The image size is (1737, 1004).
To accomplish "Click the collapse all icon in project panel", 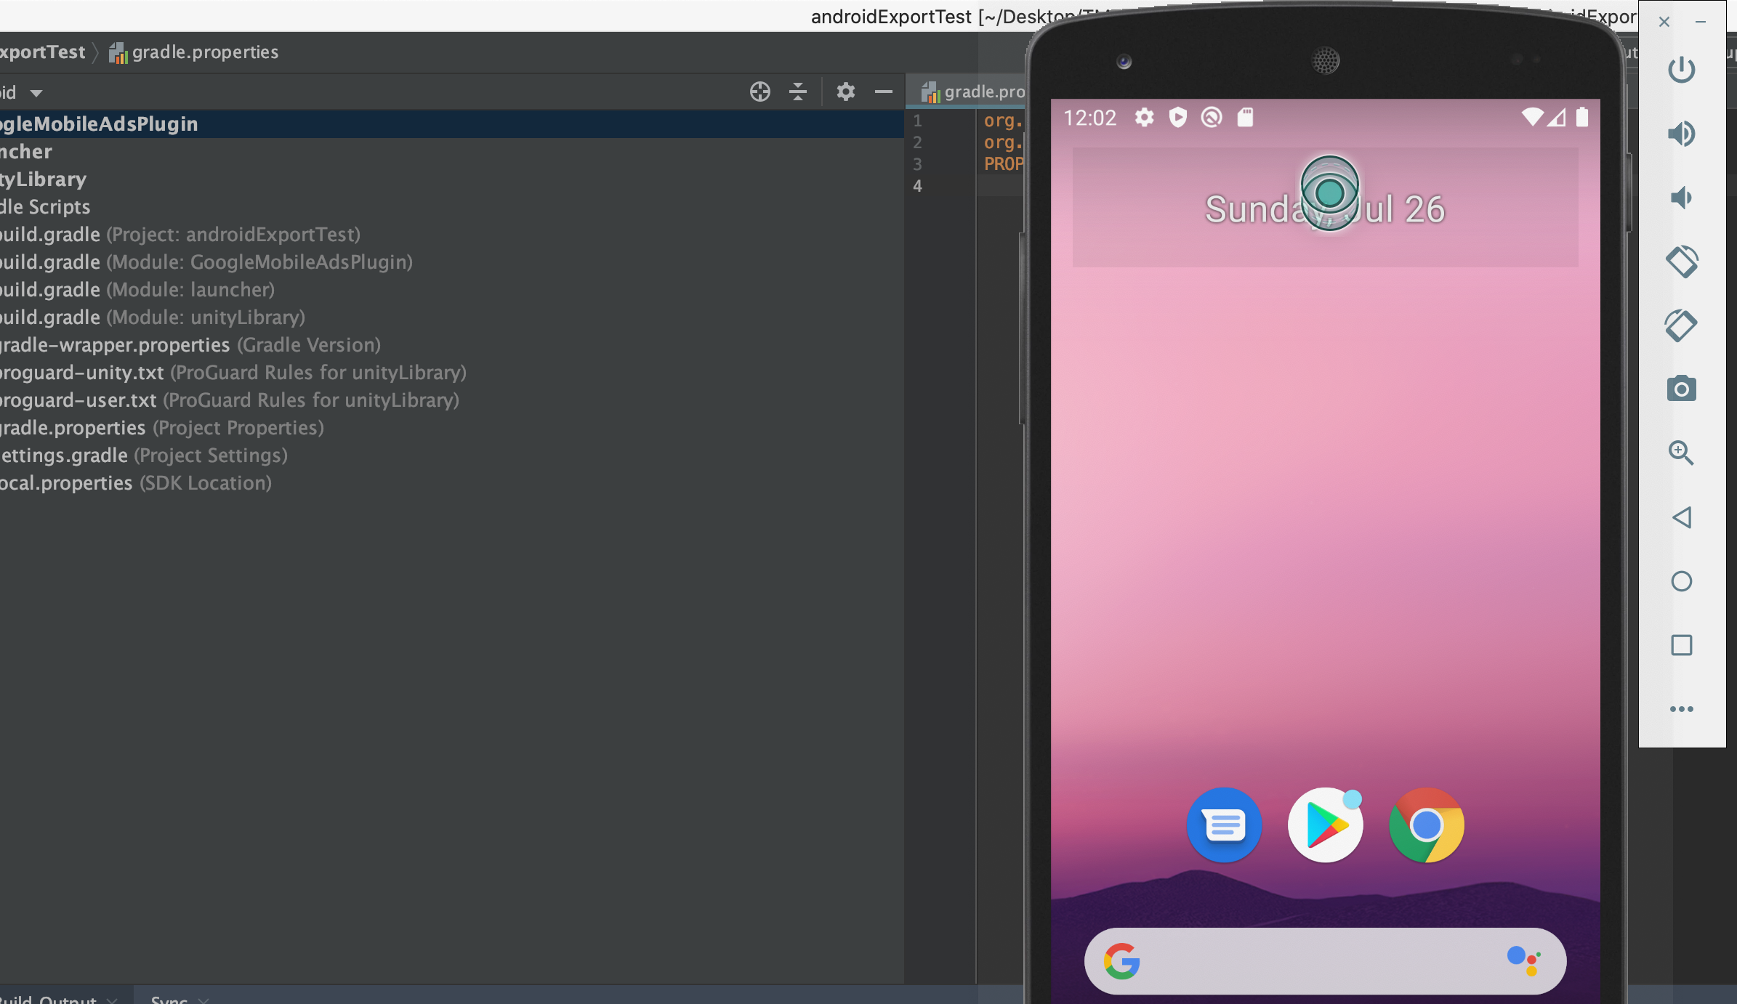I will coord(797,92).
